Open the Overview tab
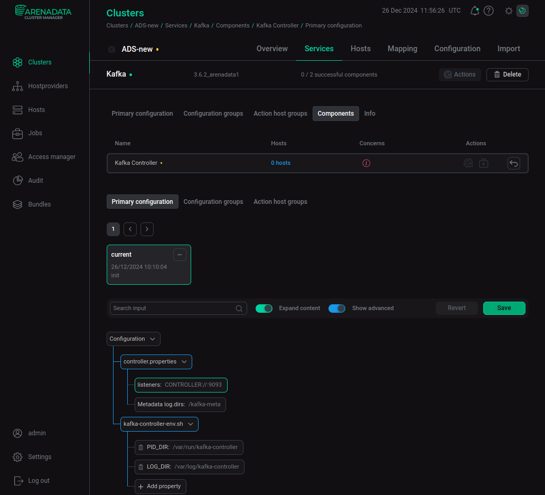This screenshot has width=545, height=495. (x=272, y=49)
